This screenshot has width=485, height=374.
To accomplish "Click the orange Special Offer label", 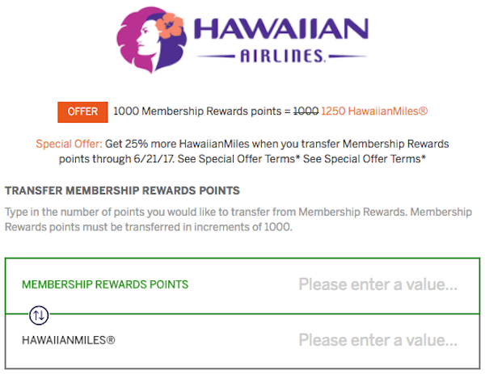I will point(69,144).
